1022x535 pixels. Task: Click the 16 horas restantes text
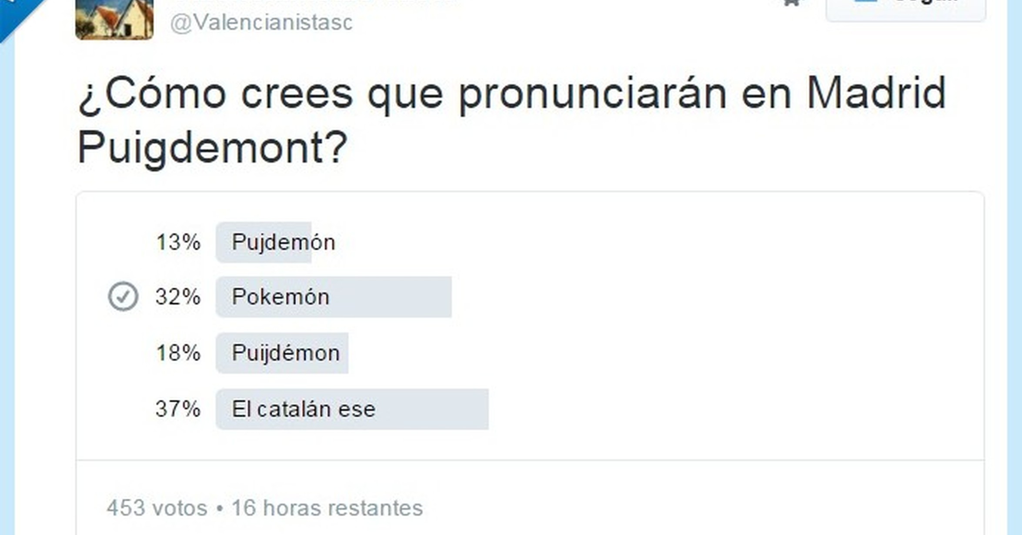(x=327, y=508)
